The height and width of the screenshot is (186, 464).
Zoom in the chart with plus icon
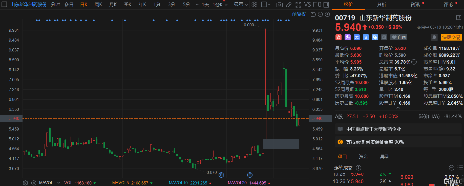click(x=327, y=14)
